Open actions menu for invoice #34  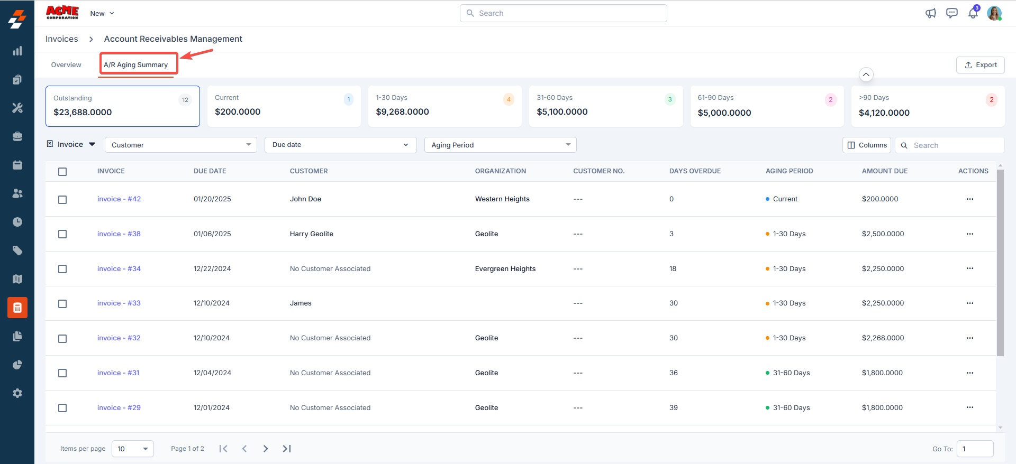[x=970, y=268]
